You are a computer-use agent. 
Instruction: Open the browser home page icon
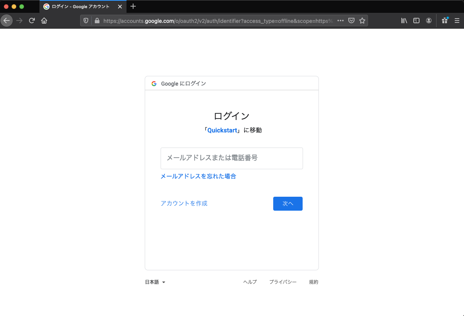tap(44, 21)
